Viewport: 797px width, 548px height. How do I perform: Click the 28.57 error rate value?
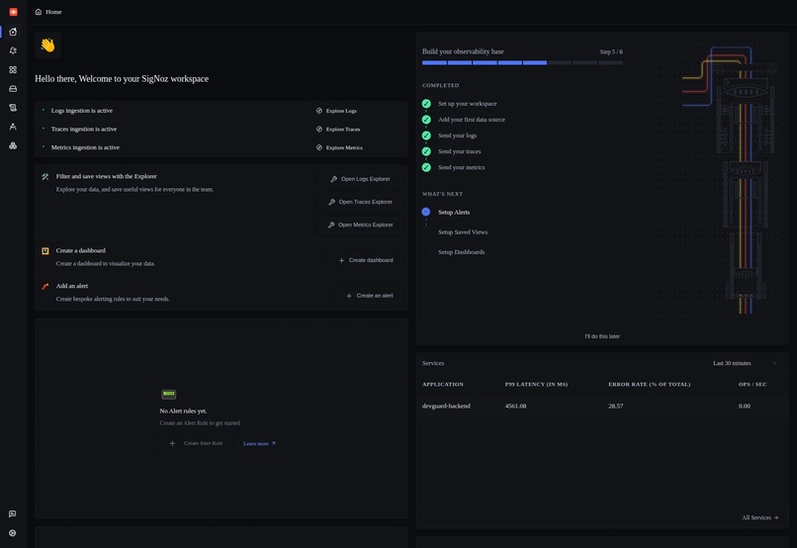tap(615, 407)
